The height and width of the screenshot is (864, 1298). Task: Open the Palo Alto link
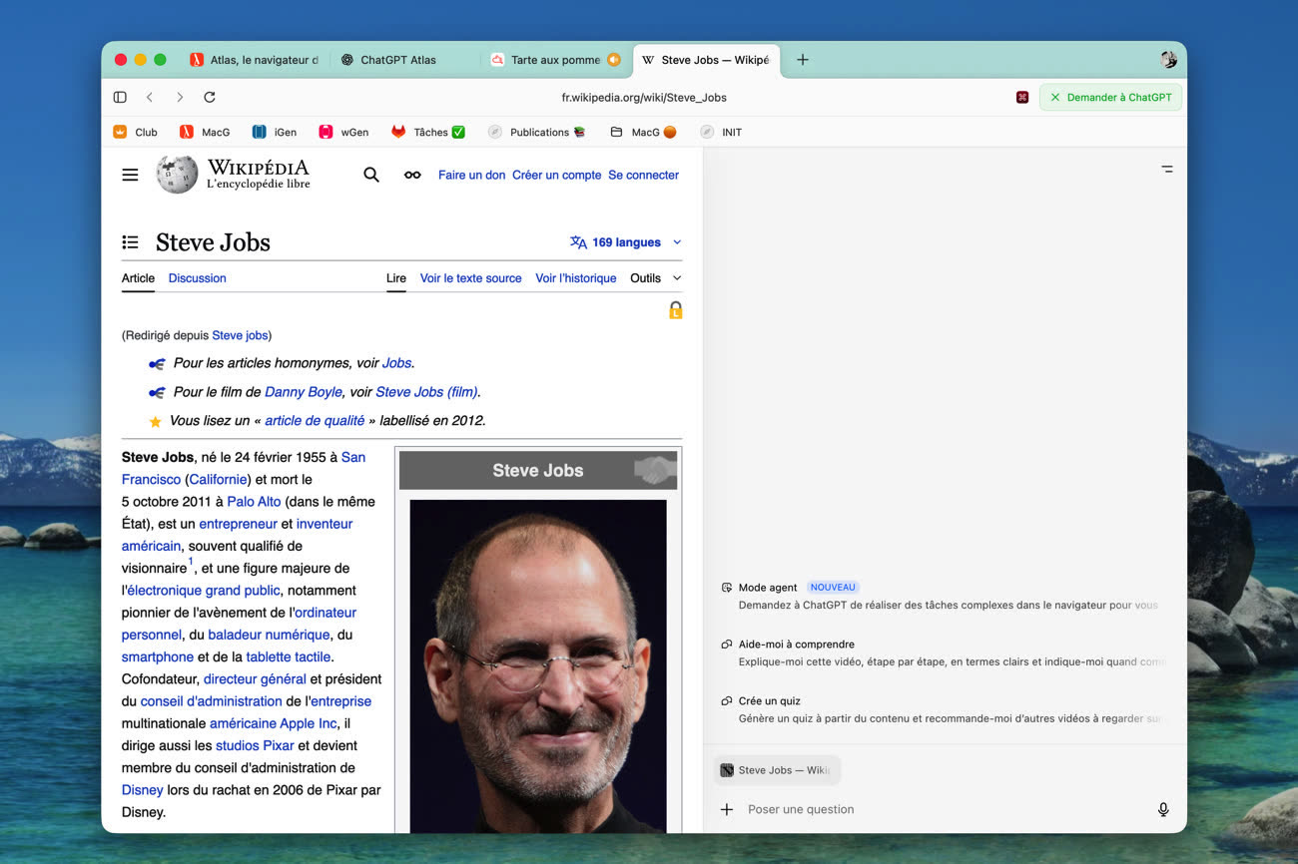[x=254, y=502]
